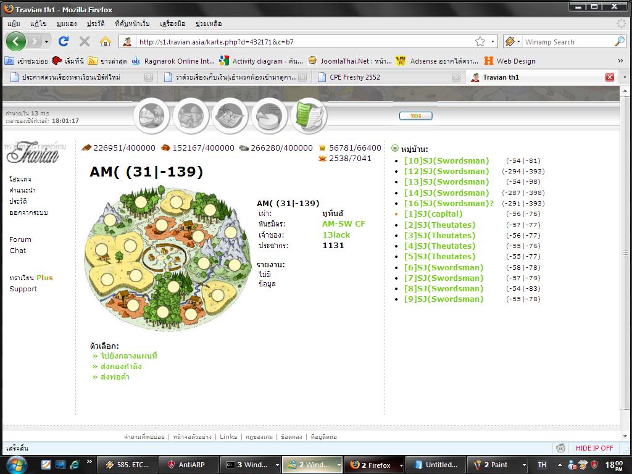Expand the 2 Firefox taskbar group arrow

(401, 465)
